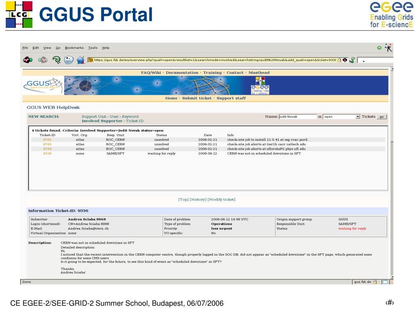Open ticket 6763 from the results
This screenshot has height=315, width=420.
pos(47,144)
